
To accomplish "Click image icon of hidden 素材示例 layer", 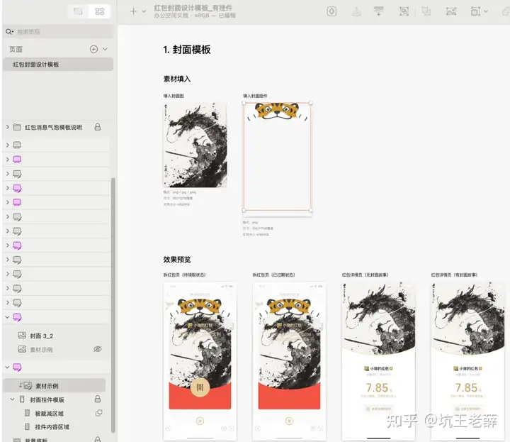I will tap(22, 349).
